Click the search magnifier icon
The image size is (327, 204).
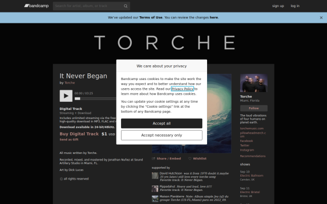125,6
